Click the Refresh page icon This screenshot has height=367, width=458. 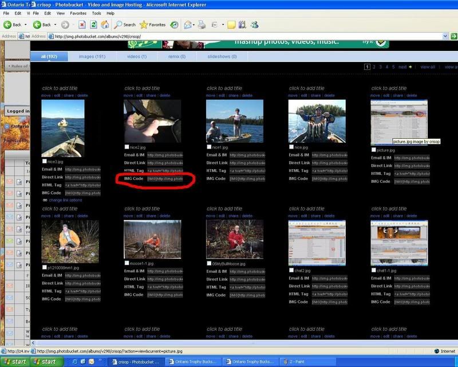point(93,25)
